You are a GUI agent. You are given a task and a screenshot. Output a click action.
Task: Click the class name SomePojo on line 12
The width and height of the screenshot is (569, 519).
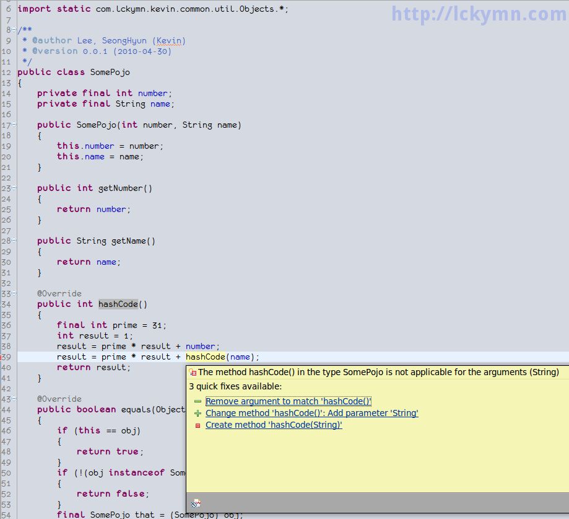pyautogui.click(x=110, y=72)
